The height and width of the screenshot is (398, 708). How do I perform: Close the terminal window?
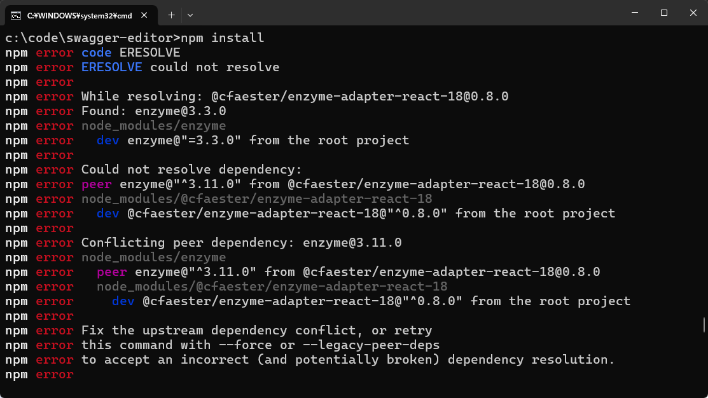pyautogui.click(x=693, y=13)
